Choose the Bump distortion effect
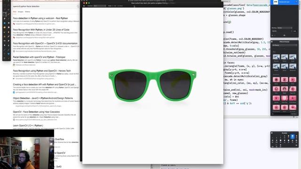This screenshot has width=301, height=169. coord(276,79)
